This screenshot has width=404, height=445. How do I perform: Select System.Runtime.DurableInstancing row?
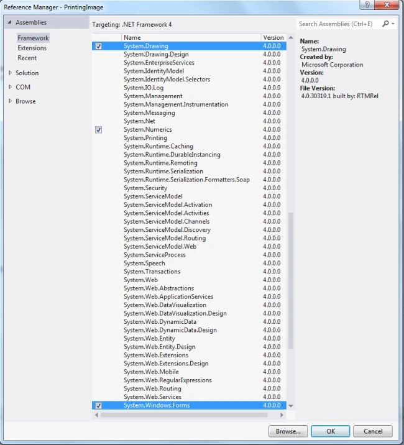point(189,154)
